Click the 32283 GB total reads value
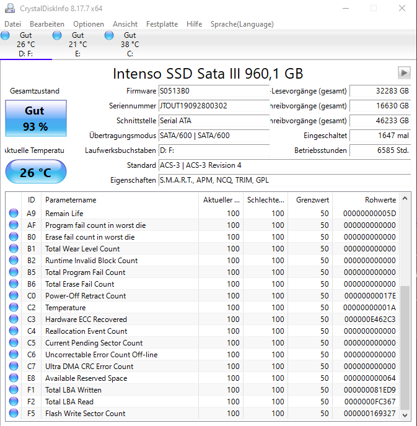 [x=380, y=91]
